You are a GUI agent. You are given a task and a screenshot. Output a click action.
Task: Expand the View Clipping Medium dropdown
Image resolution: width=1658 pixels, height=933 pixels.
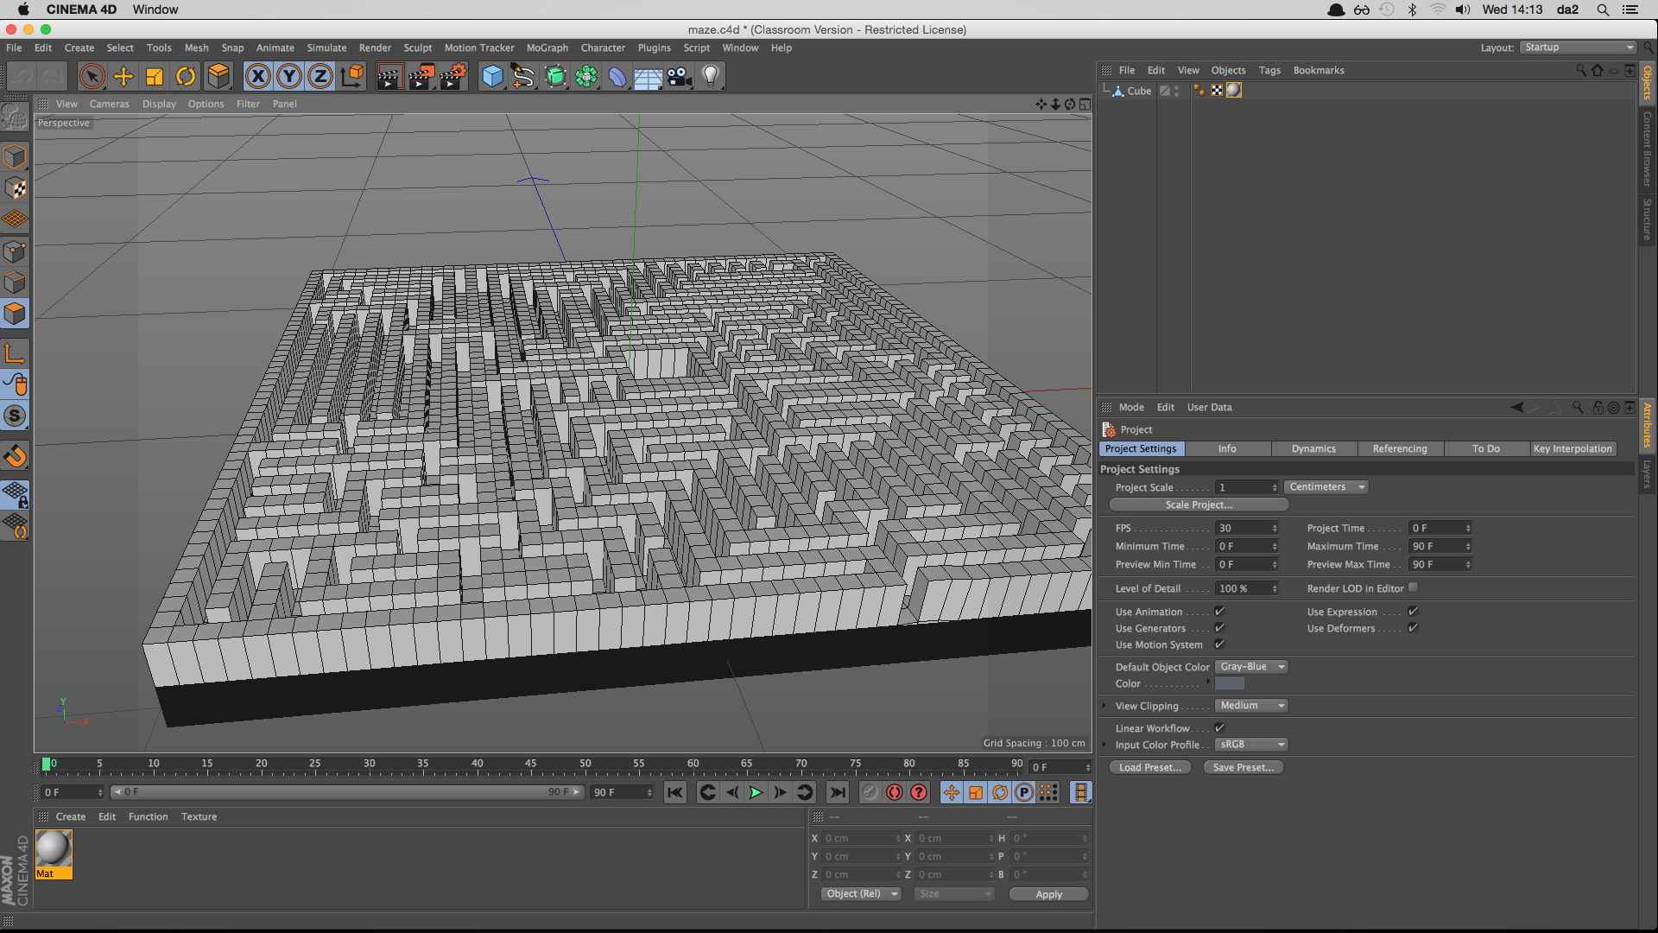[1251, 706]
